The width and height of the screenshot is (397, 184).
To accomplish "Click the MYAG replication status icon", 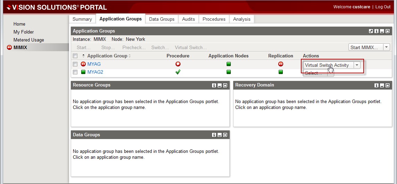I will click(281, 64).
